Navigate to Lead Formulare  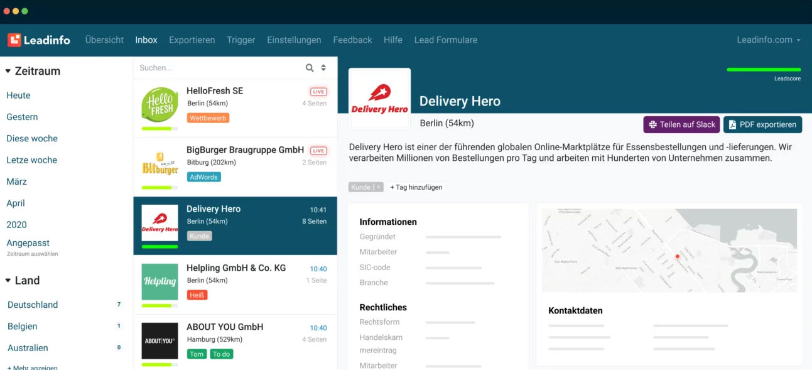click(x=446, y=40)
